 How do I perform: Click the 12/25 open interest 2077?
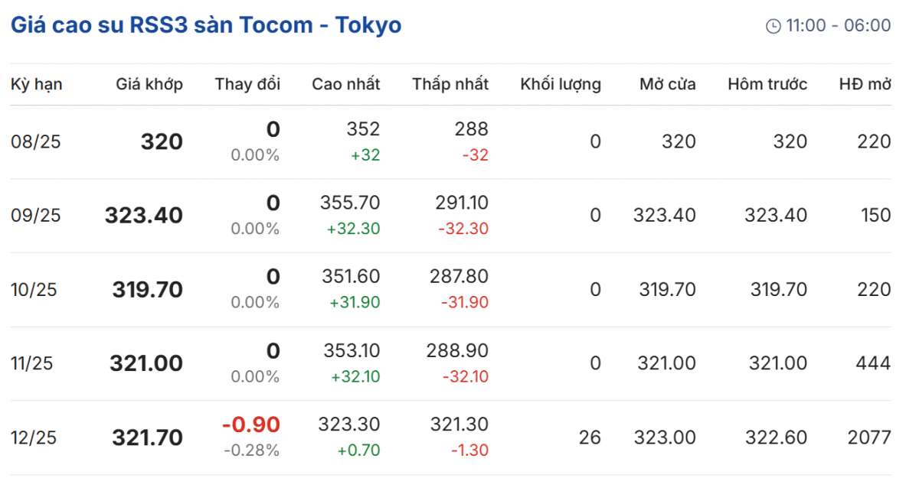(869, 437)
